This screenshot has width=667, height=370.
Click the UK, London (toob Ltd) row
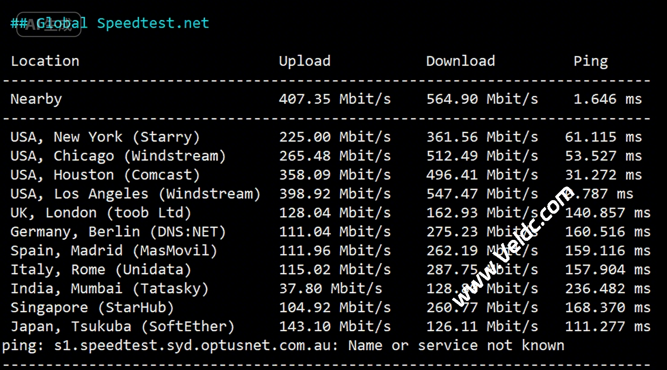tap(100, 213)
